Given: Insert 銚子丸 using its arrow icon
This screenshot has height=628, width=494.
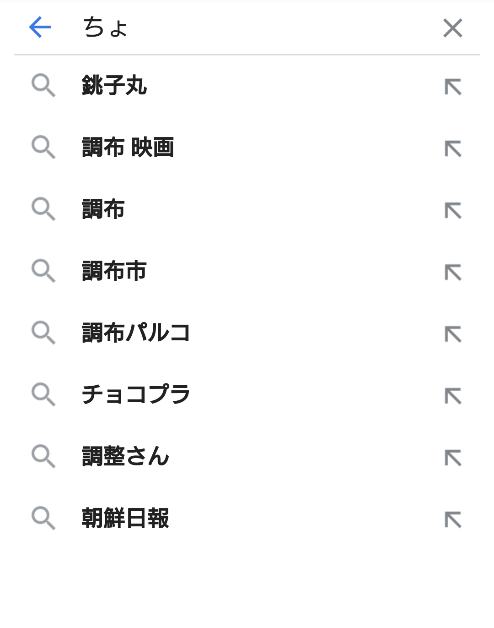Looking at the screenshot, I should 453,87.
